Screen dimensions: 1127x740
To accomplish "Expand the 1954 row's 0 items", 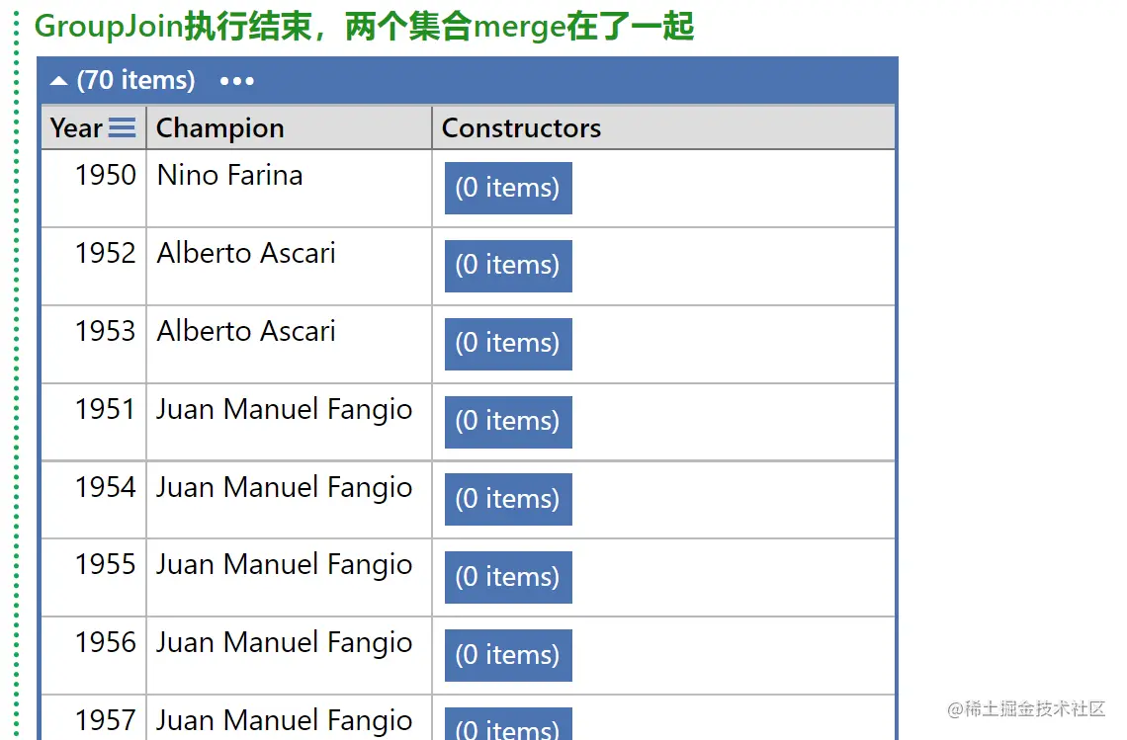I will point(508,499).
